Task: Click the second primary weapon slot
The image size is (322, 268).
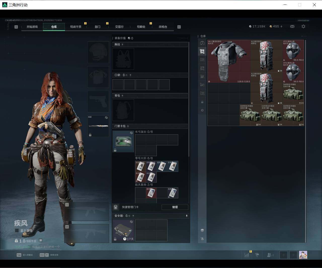Action: [87, 233]
